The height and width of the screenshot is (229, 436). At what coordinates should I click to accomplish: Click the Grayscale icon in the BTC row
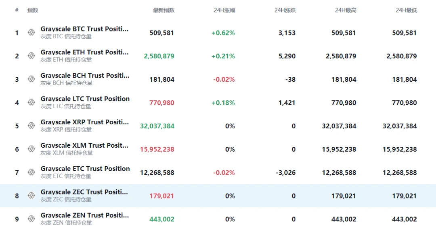click(x=31, y=33)
